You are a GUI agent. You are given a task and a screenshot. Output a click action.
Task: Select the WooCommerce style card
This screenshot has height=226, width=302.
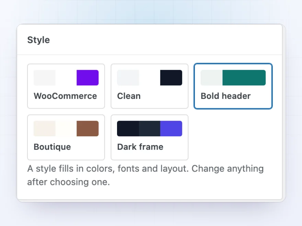tap(66, 86)
